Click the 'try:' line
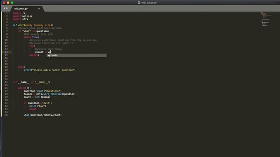The width and height of the screenshot is (280, 157). click(32, 46)
